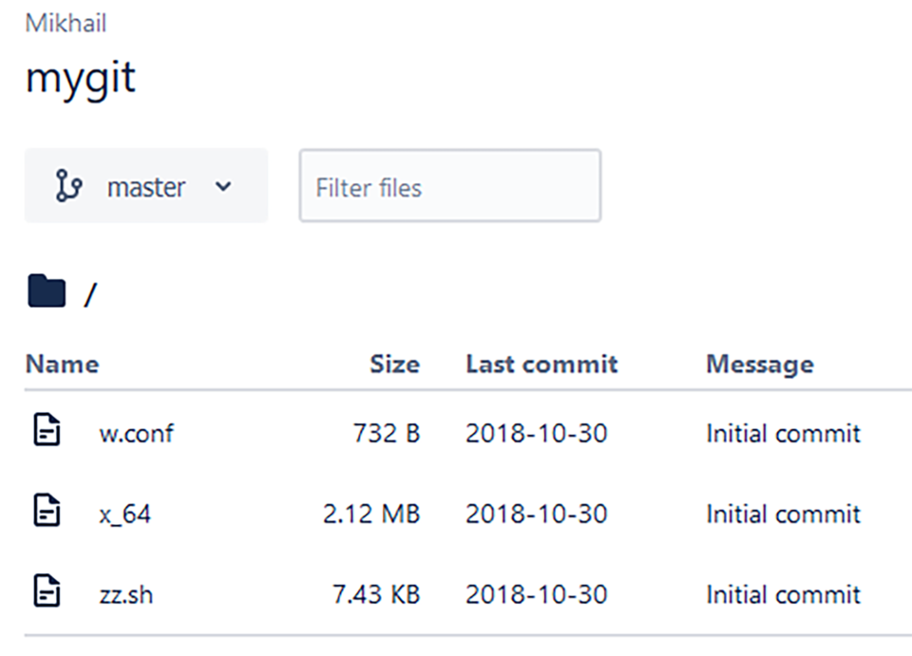Viewport: 912px width, 656px height.
Task: Click the file icon next to x_64
Action: coord(46,514)
